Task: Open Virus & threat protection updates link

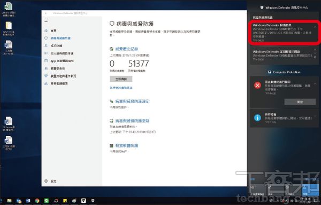Action: pyautogui.click(x=133, y=121)
